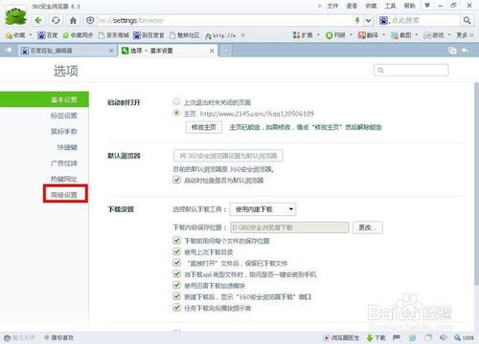This screenshot has height=344, width=479.
Task: Click the new tab plus button
Action: point(225,51)
